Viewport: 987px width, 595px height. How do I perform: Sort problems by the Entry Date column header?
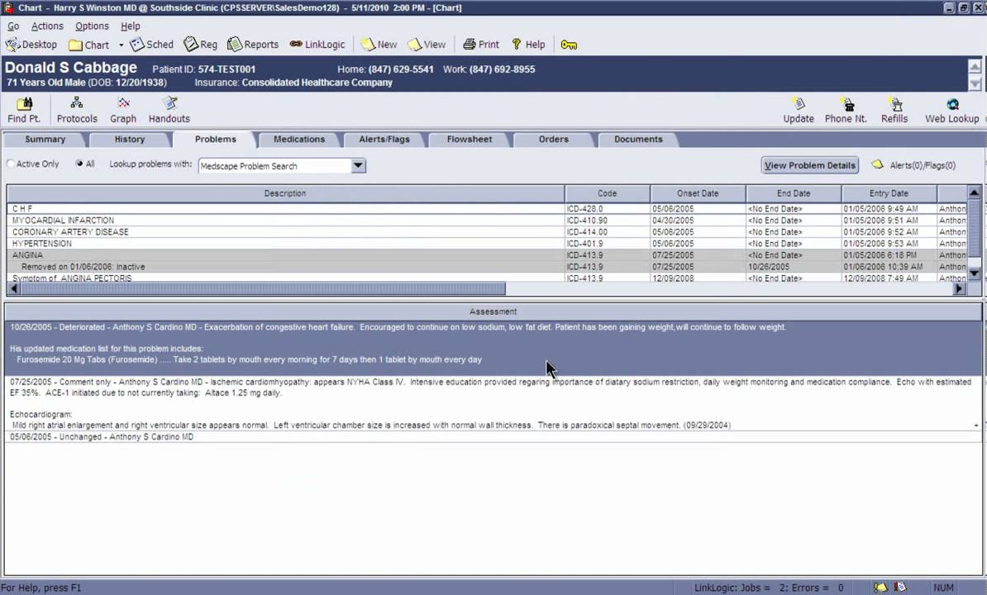point(889,193)
